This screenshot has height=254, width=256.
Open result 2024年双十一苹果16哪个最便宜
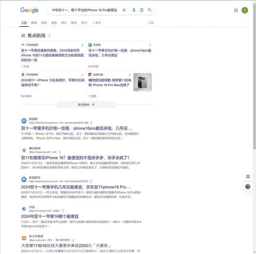point(50,216)
